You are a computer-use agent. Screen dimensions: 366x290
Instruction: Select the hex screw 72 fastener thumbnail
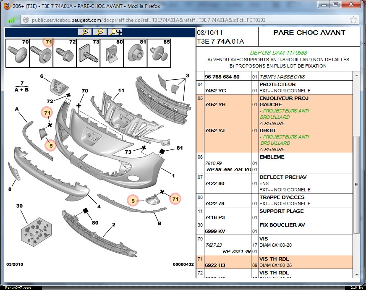coord(65,53)
